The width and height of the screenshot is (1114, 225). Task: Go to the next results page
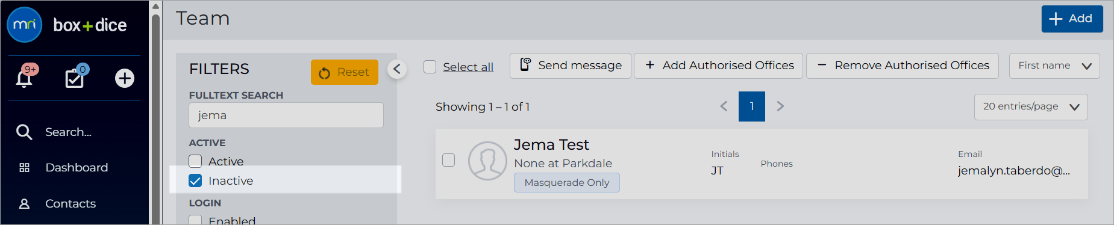tap(780, 106)
